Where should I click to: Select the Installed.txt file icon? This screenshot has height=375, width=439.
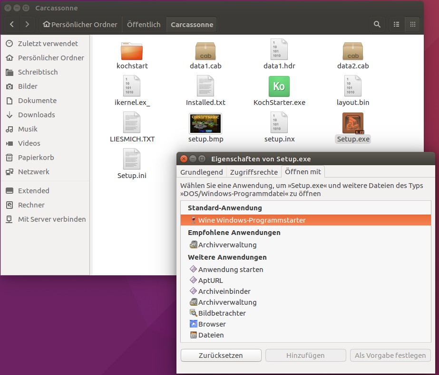click(x=205, y=86)
